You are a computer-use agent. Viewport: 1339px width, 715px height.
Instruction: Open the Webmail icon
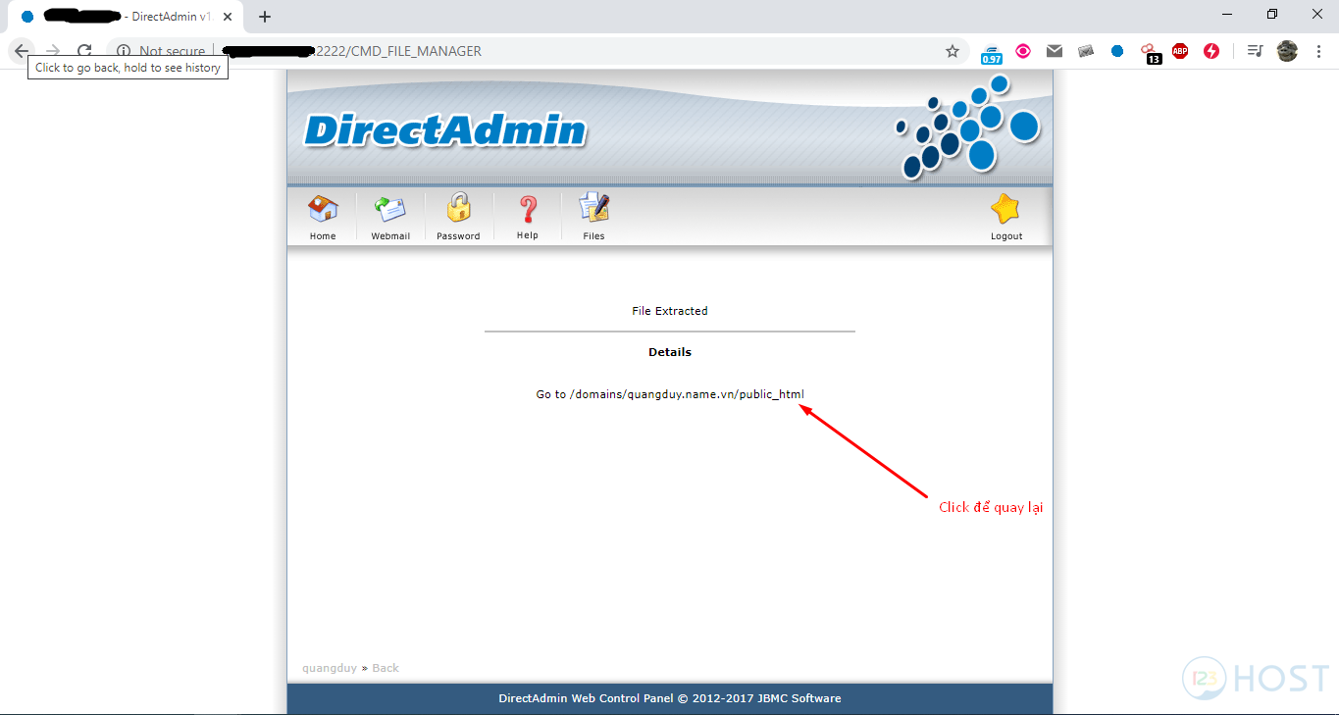point(390,216)
